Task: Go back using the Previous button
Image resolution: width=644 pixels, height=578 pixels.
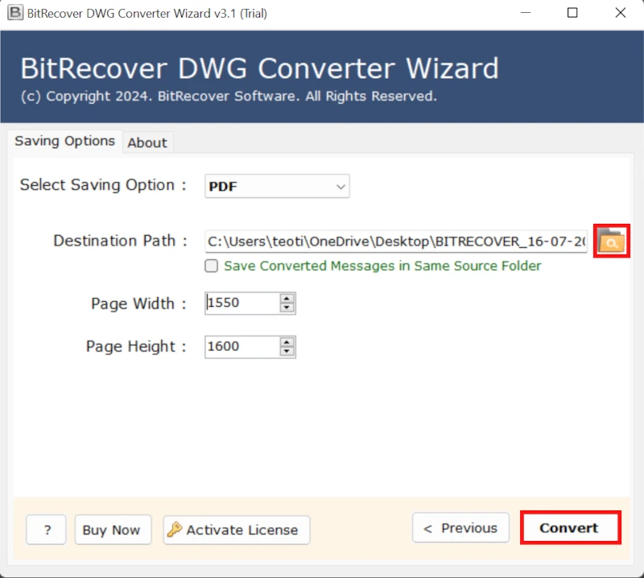Action: 460,528
